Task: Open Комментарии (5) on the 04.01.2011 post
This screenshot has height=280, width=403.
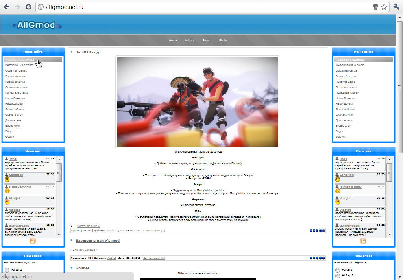Action: point(154,230)
